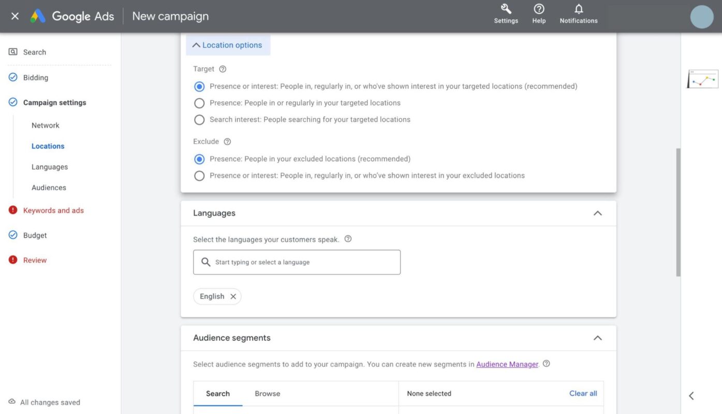Select Presence: People in or regularly in option

tap(199, 103)
